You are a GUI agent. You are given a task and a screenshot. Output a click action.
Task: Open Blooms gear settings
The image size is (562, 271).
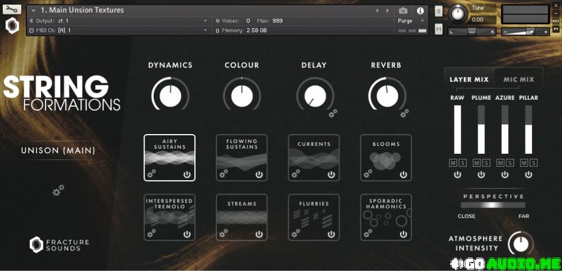pos(368,174)
